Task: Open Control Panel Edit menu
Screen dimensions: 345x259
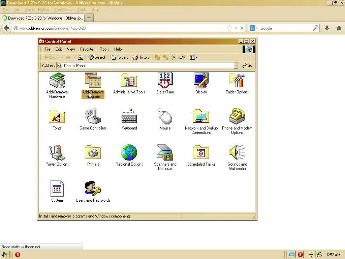Action: 59,49
